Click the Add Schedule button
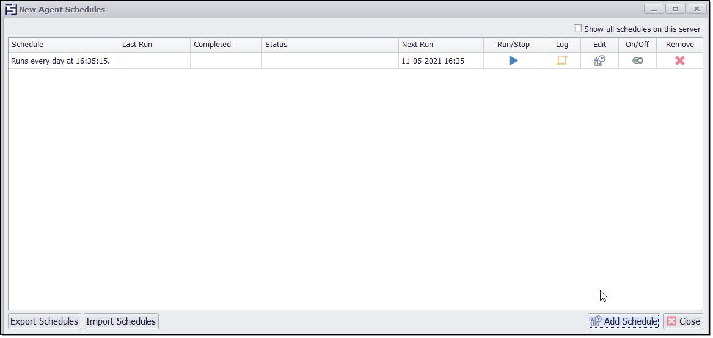The image size is (713, 338). tap(624, 321)
